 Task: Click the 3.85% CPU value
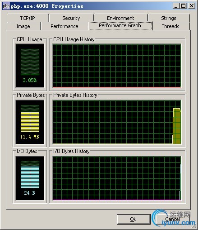pos(30,80)
